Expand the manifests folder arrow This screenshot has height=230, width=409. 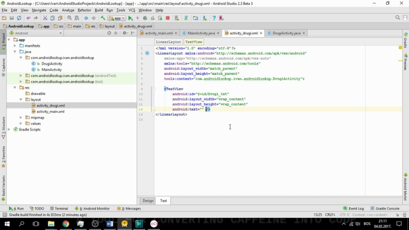(x=15, y=46)
